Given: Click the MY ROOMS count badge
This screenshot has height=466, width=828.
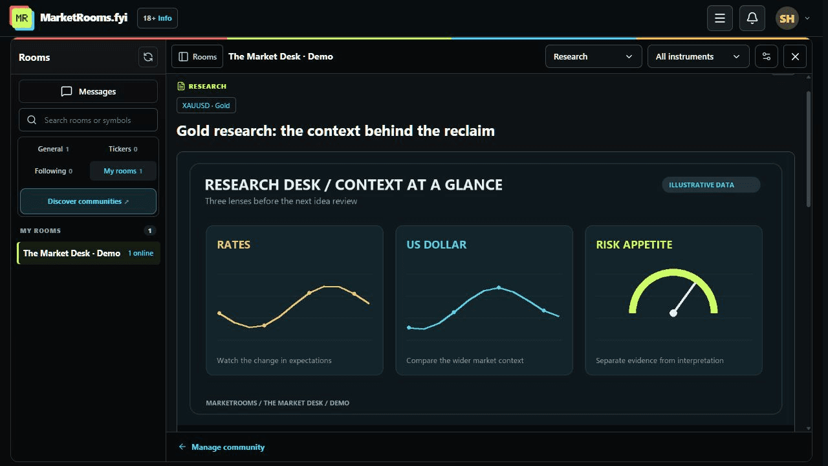Looking at the screenshot, I should 149,230.
